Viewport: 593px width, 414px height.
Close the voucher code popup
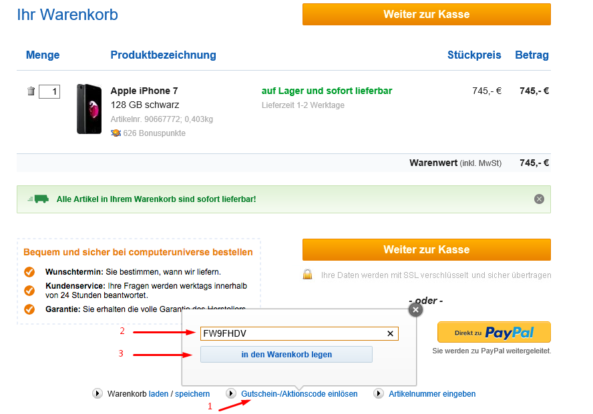(x=415, y=309)
